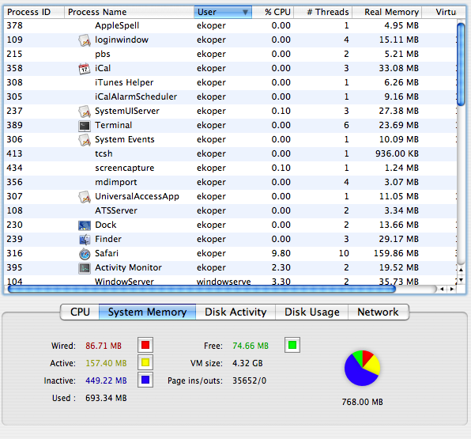Click the vertical scrollbar up arrow
The height and width of the screenshot is (439, 471).
click(x=461, y=270)
